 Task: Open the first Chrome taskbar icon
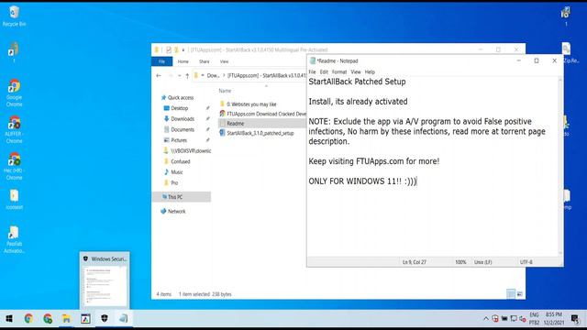pos(28,318)
